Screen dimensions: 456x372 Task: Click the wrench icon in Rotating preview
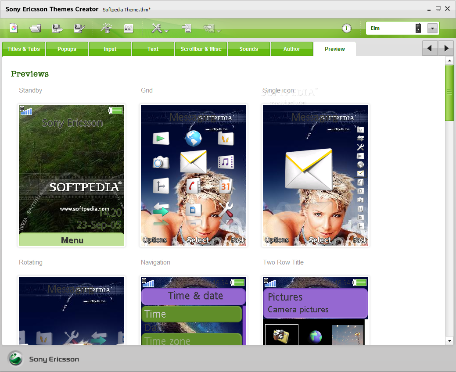pyautogui.click(x=71, y=337)
